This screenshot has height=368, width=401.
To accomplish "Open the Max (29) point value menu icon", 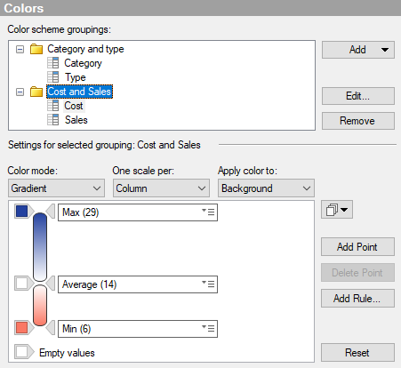I will click(x=208, y=212).
